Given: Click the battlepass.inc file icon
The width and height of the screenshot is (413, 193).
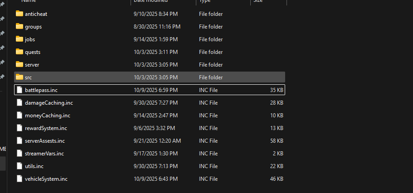Looking at the screenshot, I should 19,90.
